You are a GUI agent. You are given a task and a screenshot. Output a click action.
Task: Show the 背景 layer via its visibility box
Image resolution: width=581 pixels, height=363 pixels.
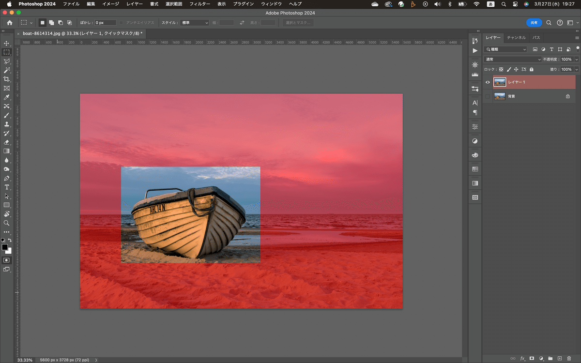pos(488,96)
